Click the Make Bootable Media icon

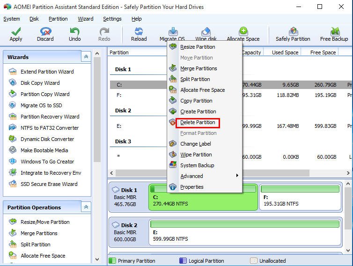[x=13, y=150]
